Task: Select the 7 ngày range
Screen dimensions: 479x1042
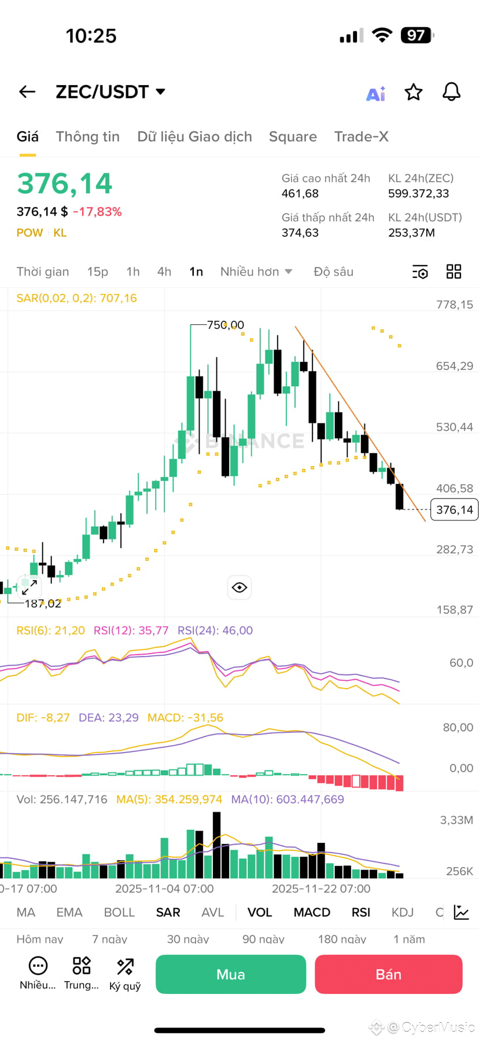Action: point(109,939)
